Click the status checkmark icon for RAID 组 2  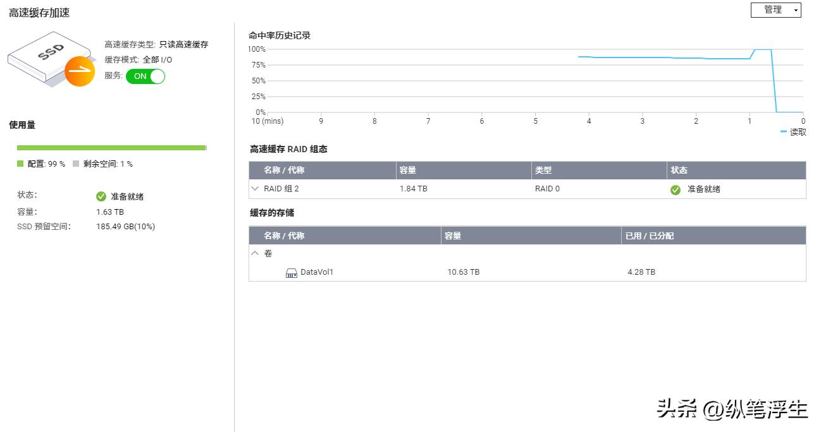676,189
